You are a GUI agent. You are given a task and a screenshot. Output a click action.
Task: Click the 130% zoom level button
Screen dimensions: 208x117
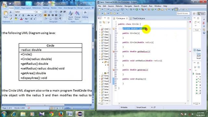(x=67, y=108)
